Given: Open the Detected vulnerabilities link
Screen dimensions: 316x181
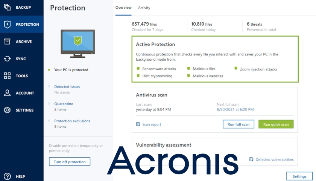Looking at the screenshot, I should [x=275, y=160].
